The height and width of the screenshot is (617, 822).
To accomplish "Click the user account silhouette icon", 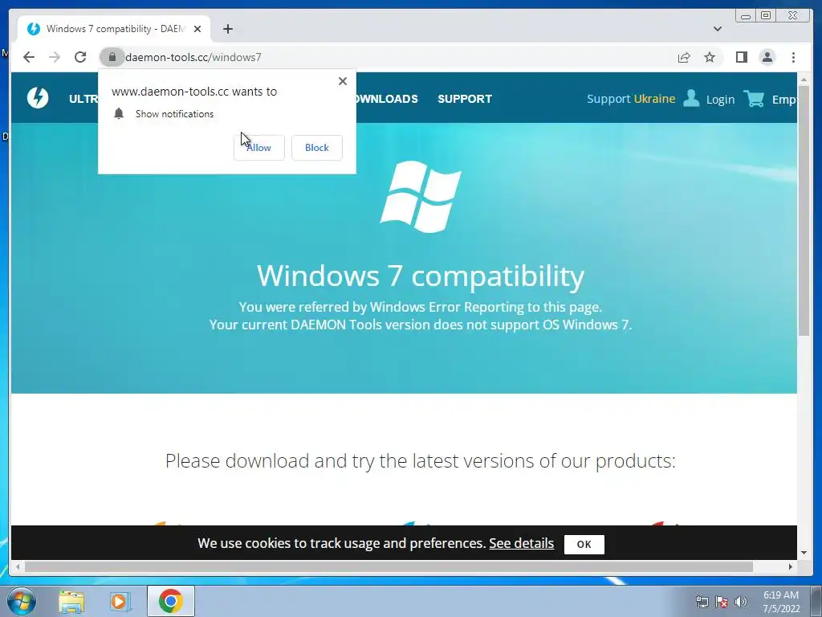I will tap(691, 98).
